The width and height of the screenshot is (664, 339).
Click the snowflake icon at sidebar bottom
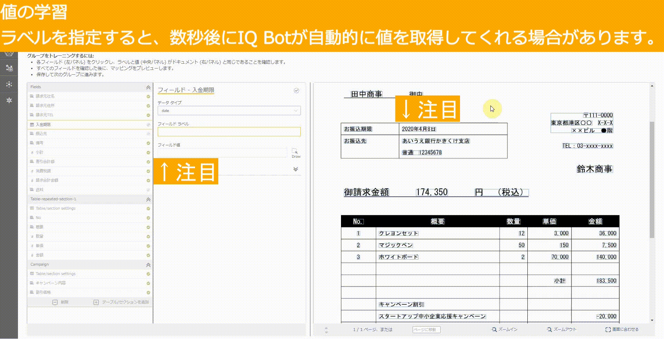9,100
